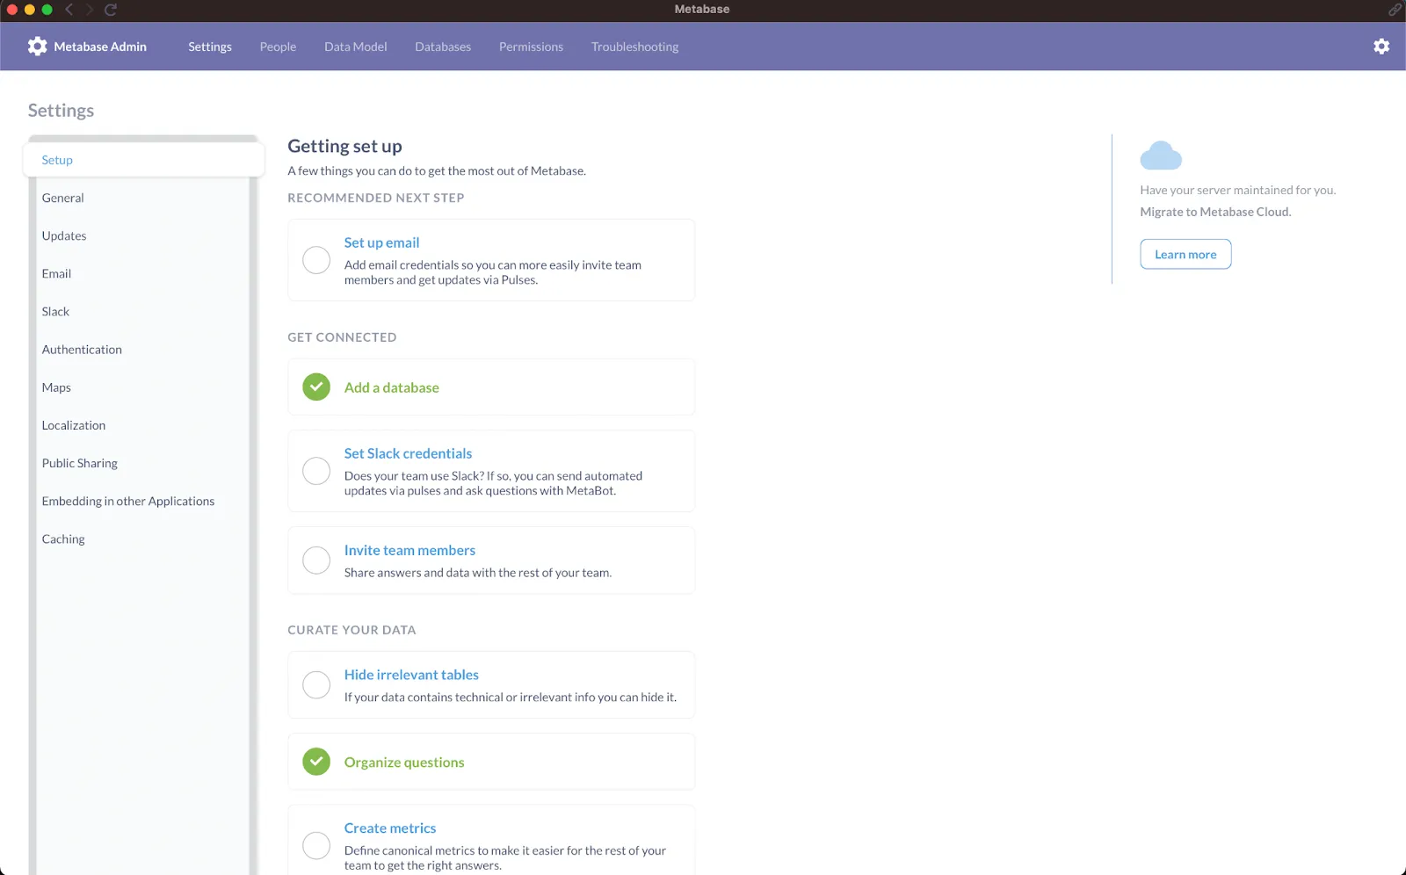Click the green check beside Add a database
The height and width of the screenshot is (875, 1406).
[x=316, y=387]
